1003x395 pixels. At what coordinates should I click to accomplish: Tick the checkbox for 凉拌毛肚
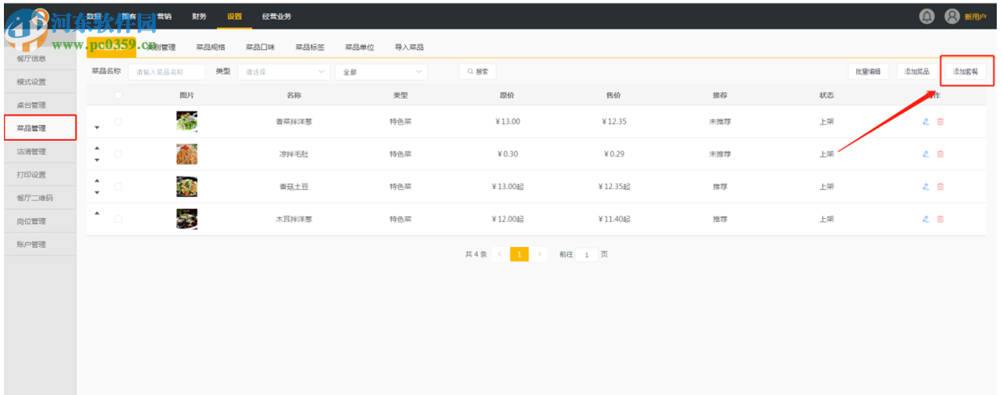coord(118,154)
